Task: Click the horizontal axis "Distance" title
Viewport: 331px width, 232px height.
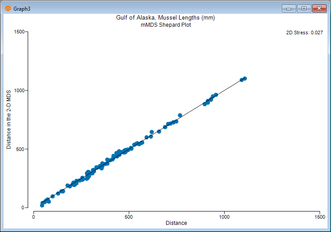Action: (x=176, y=223)
